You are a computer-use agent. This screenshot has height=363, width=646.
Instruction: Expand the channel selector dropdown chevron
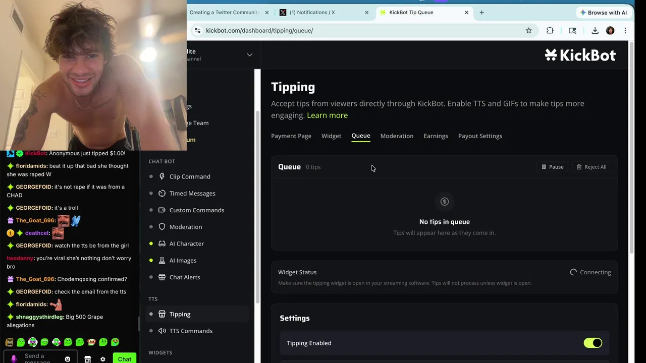click(249, 54)
